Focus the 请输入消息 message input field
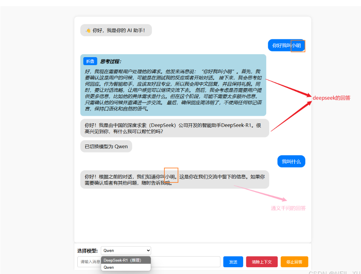The height and width of the screenshot is (274, 361). coord(149,262)
